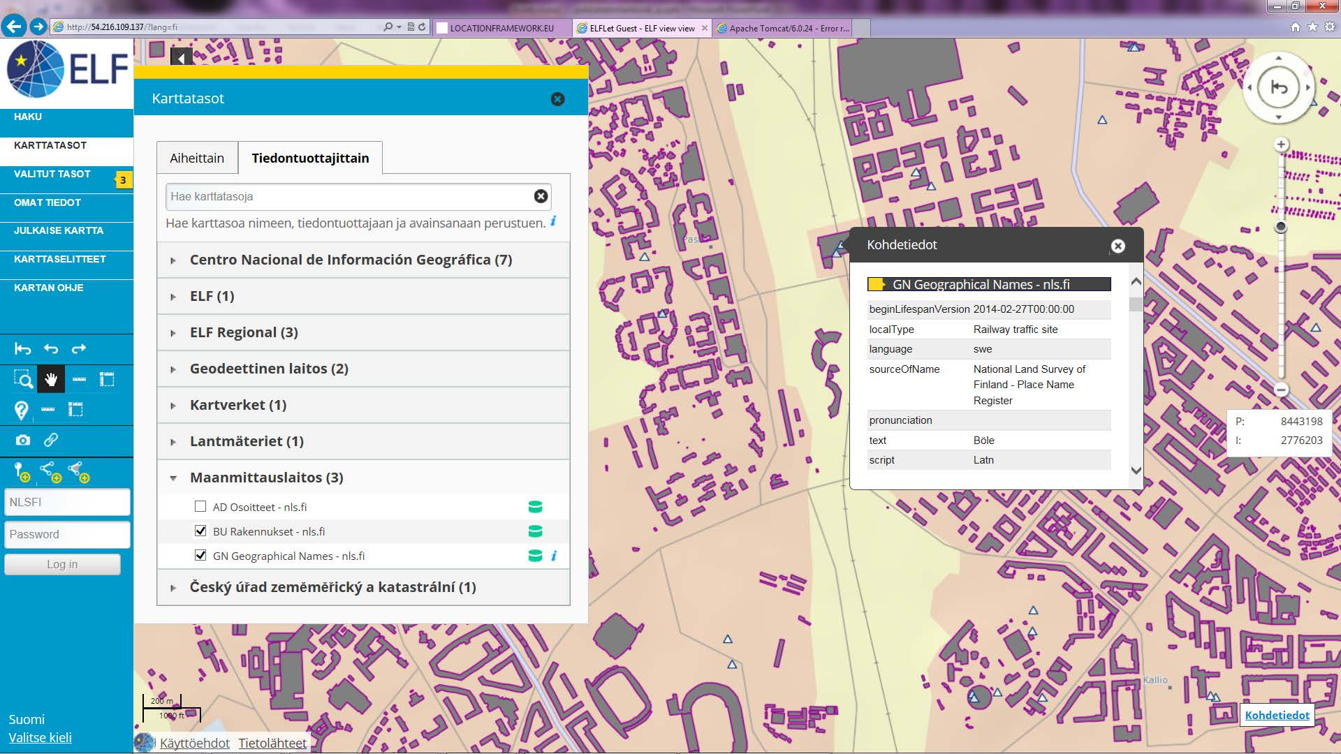The height and width of the screenshot is (754, 1341).
Task: Open info for GN Geographical Names layer
Action: click(x=554, y=556)
